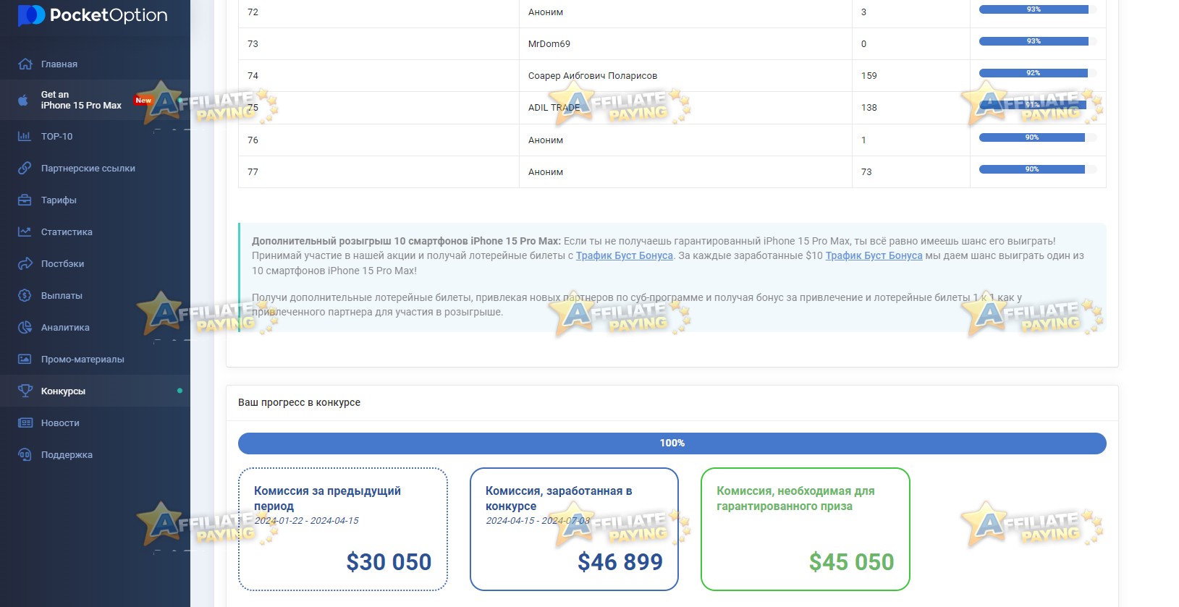The image size is (1179, 607).
Task: Open TOP-10 via bar chart icon
Action: 25,136
